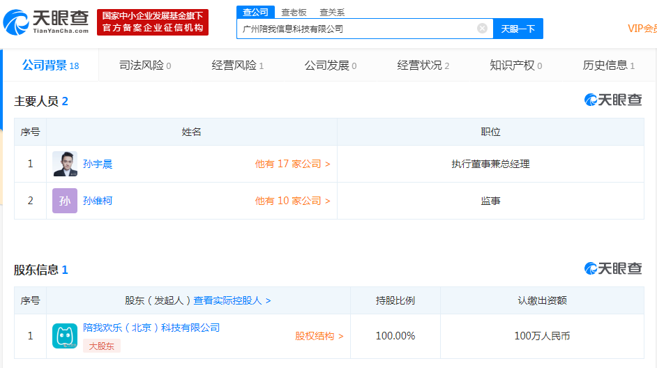This screenshot has height=368, width=657.
Task: Select the 查公司 search tab
Action: [x=255, y=12]
